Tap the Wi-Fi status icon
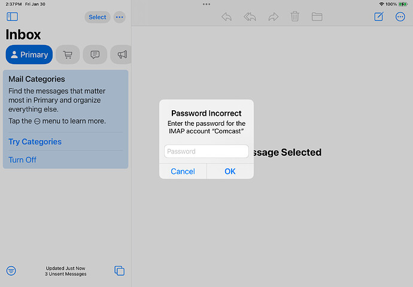The height and width of the screenshot is (287, 413). point(381,4)
